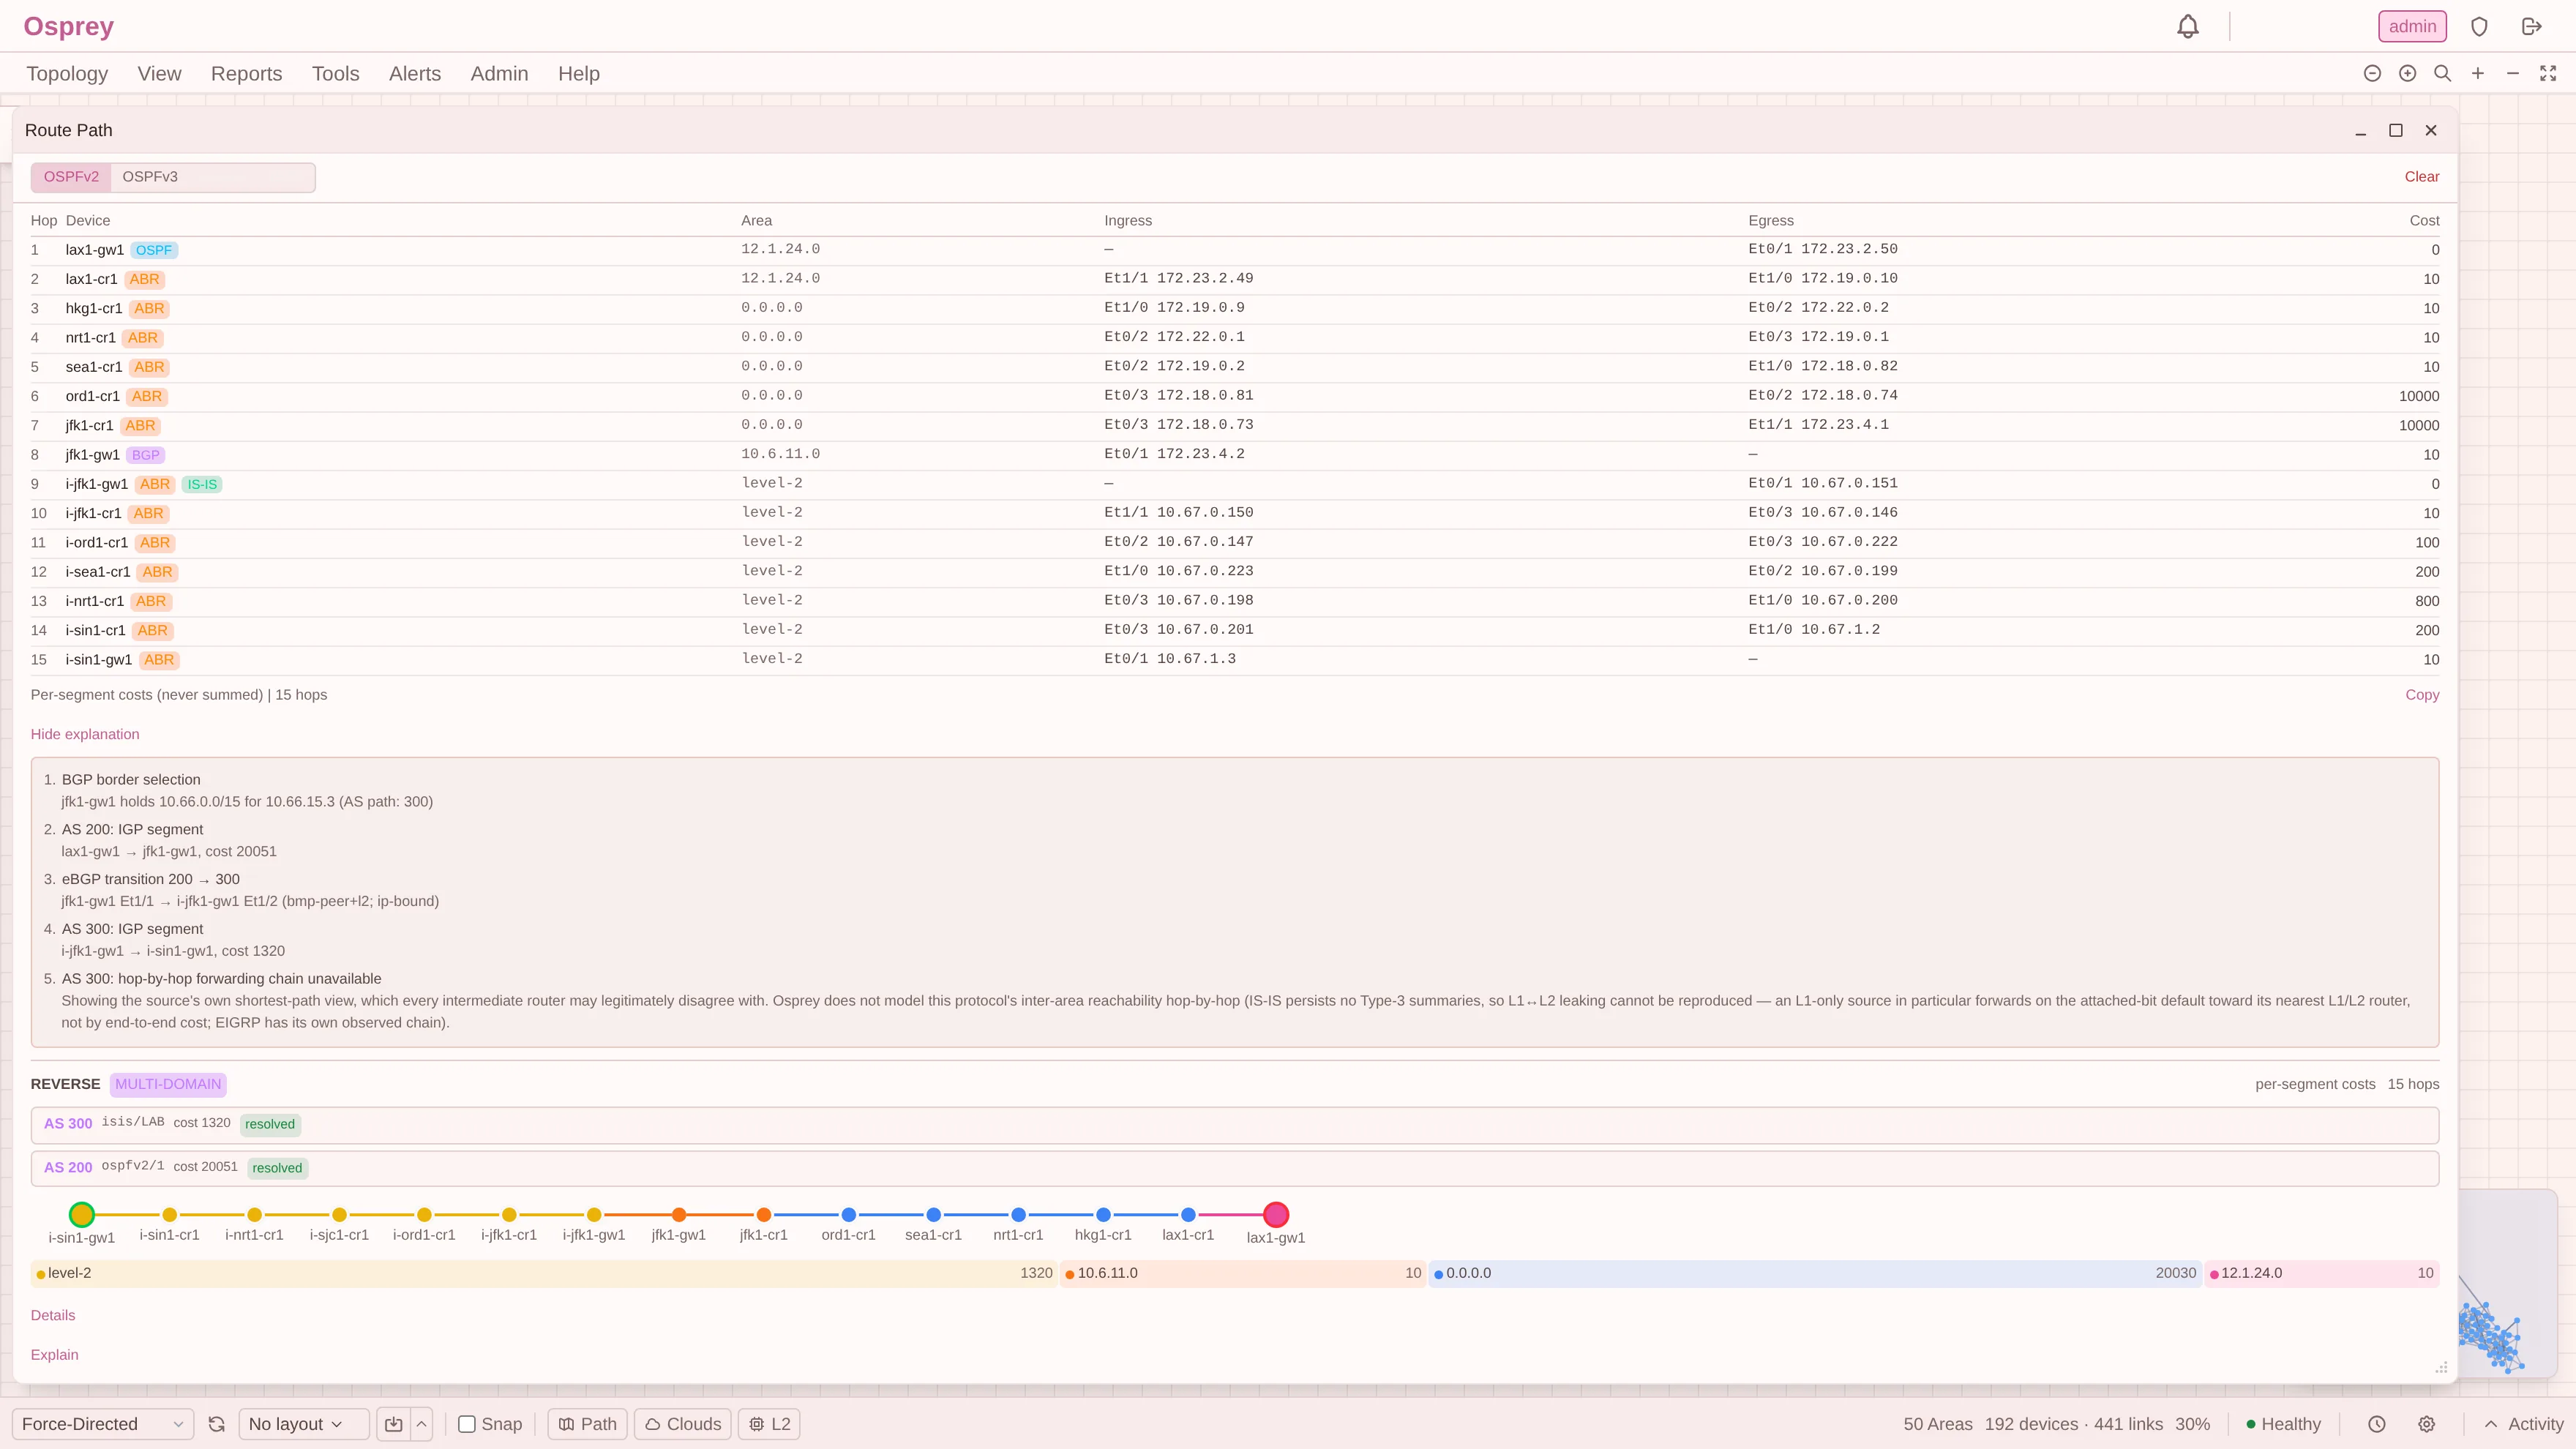Select the yellow level-2 cost segment
This screenshot has width=2576, height=1449.
[544, 1273]
